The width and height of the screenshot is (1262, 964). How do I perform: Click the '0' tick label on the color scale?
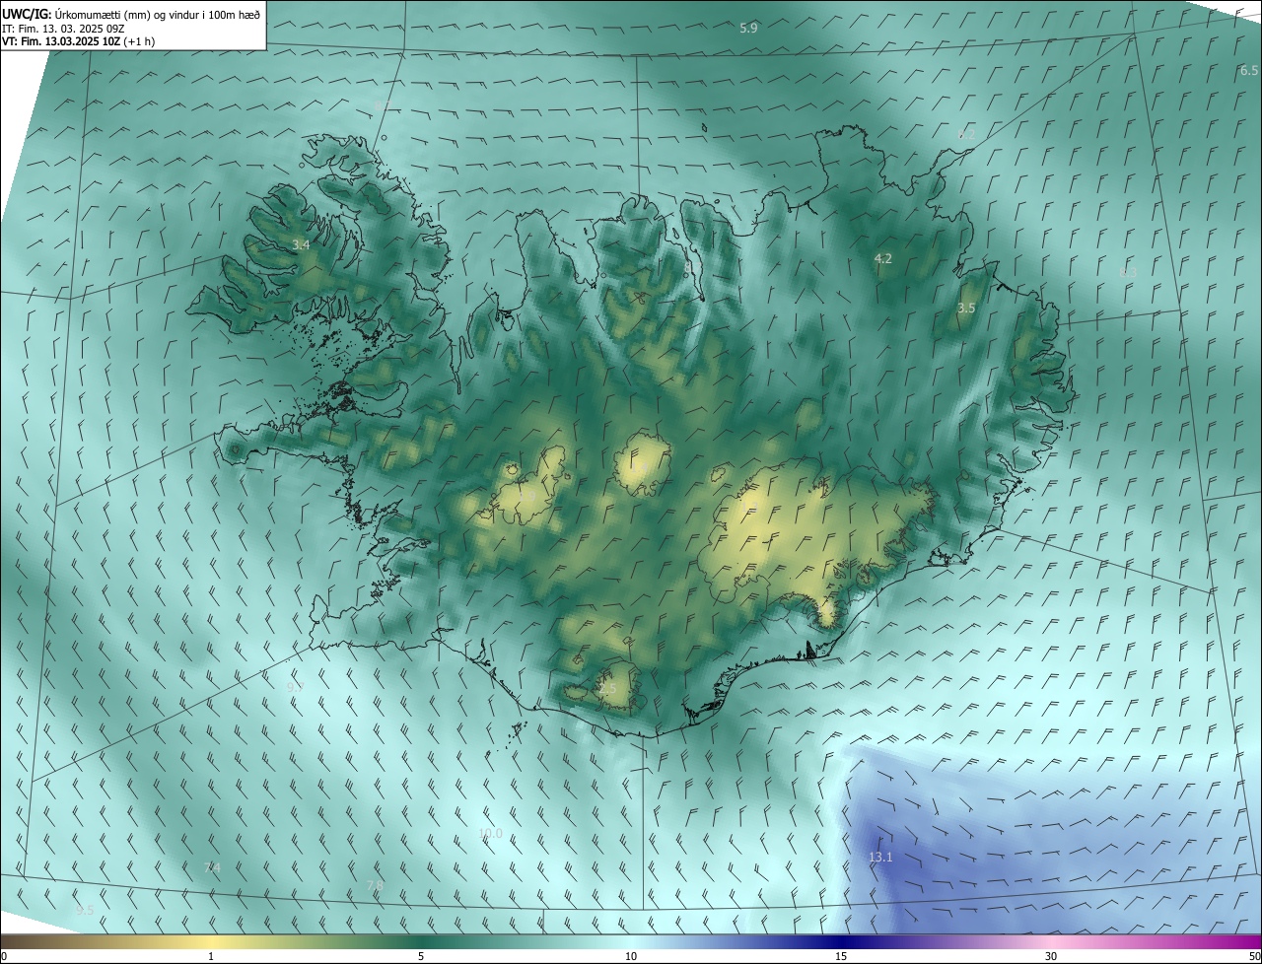tap(4, 957)
